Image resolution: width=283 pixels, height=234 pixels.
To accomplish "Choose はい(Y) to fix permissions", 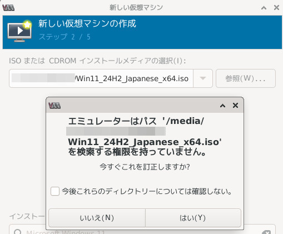I will point(193,218).
